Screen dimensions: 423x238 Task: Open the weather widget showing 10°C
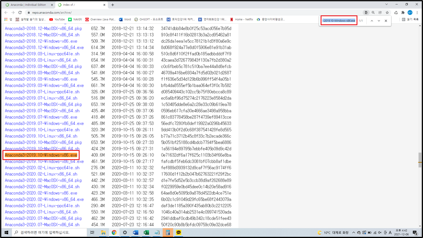(x=333, y=232)
